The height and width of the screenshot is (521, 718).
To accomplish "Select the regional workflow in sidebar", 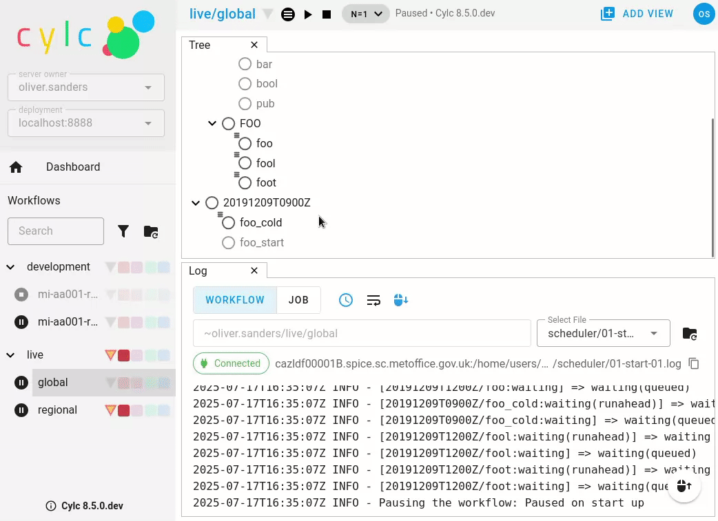I will coord(57,410).
